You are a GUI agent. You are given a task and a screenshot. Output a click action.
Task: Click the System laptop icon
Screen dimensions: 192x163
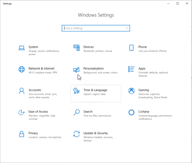22,48
